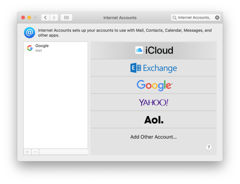Go back using the left chevron button
This screenshot has height=184, width=240.
pyautogui.click(x=45, y=18)
